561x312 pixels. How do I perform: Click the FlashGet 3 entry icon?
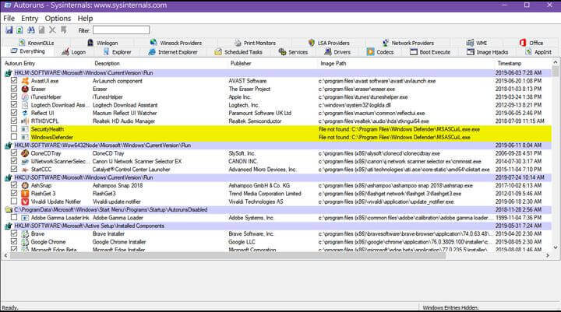(25, 194)
